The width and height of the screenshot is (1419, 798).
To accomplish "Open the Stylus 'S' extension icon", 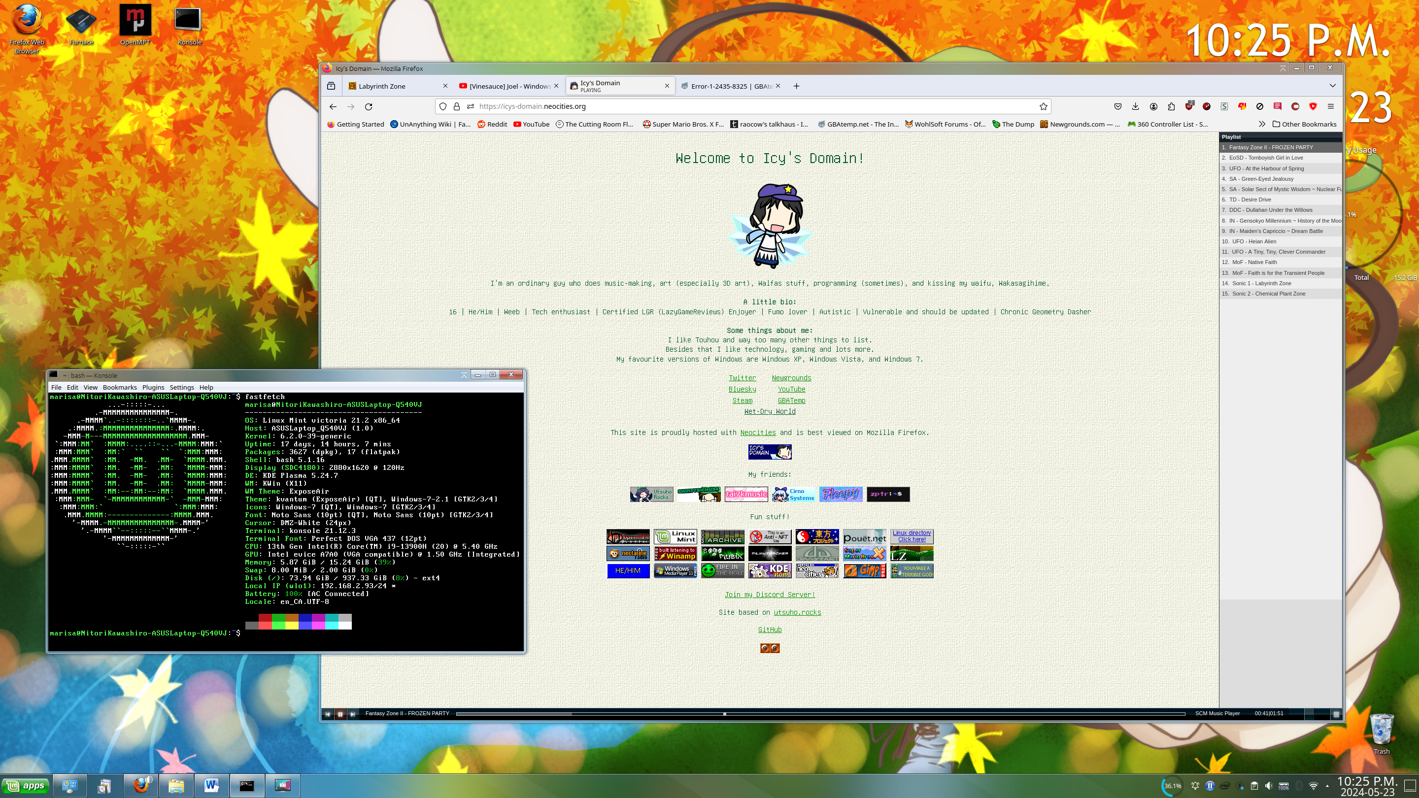I will click(1224, 106).
